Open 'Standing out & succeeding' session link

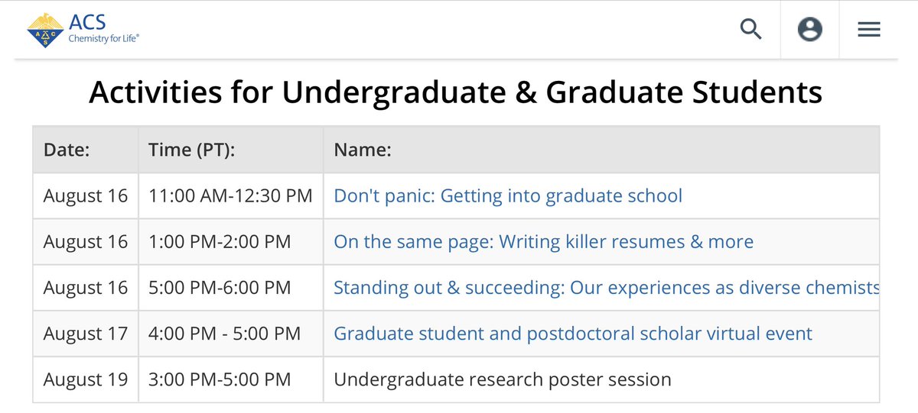607,288
